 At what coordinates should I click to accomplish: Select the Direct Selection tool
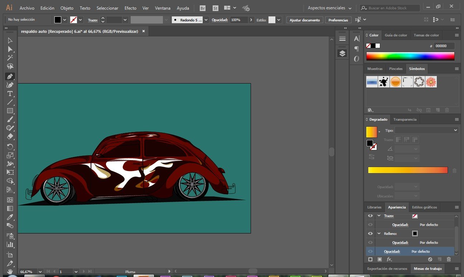tap(10, 49)
